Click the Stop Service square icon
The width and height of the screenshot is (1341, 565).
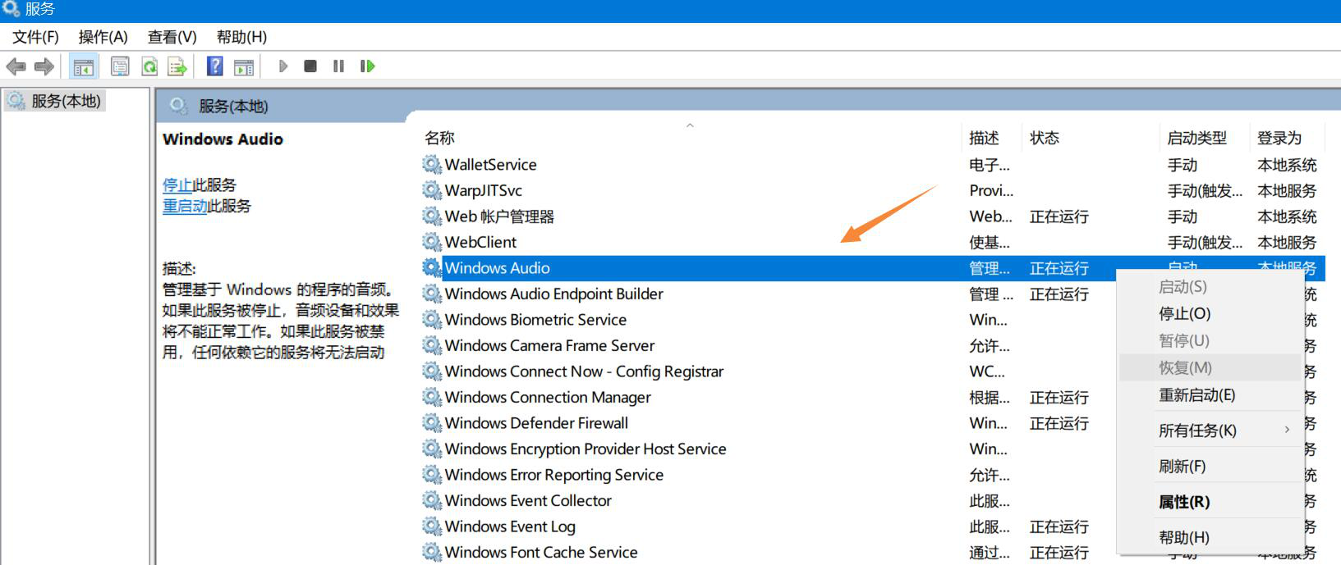point(310,66)
